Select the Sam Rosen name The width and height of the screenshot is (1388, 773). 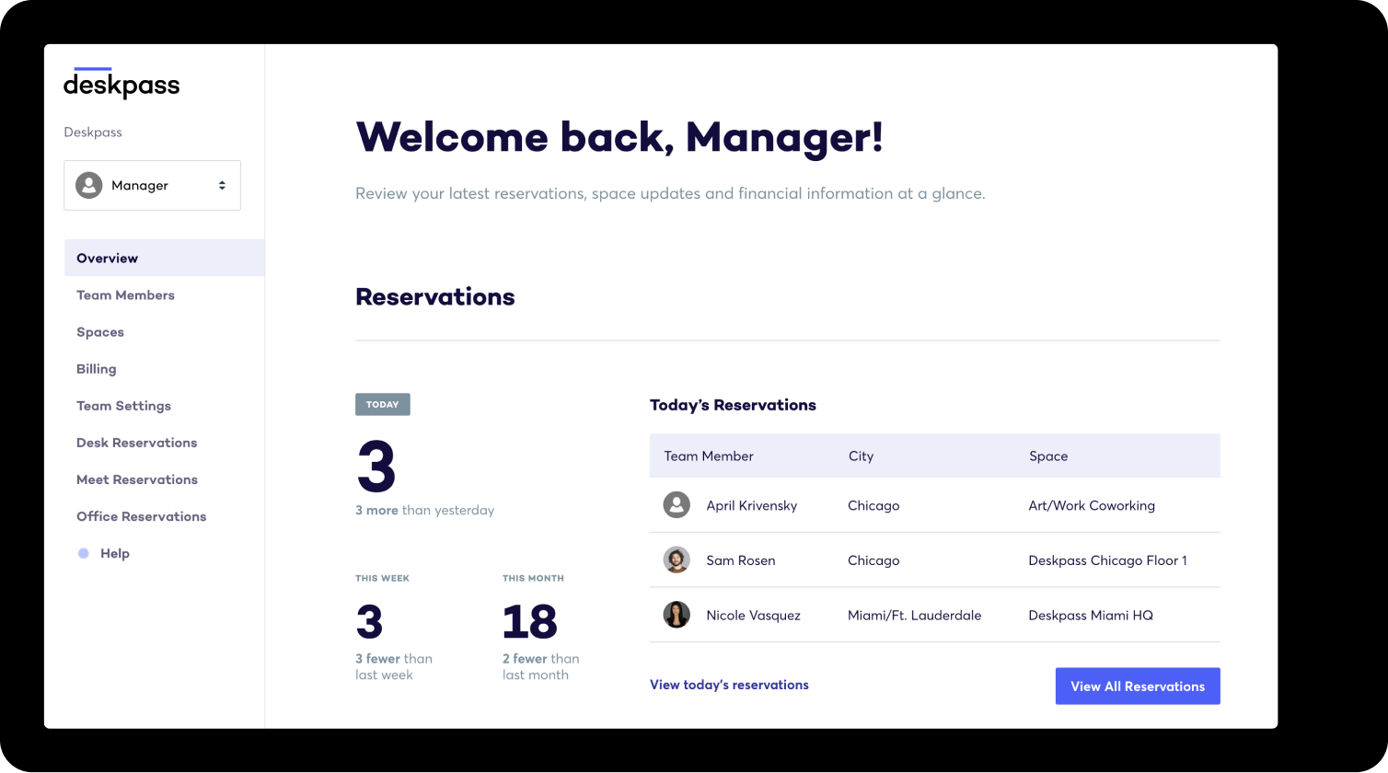(x=741, y=560)
